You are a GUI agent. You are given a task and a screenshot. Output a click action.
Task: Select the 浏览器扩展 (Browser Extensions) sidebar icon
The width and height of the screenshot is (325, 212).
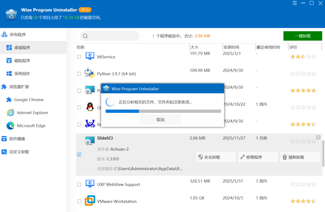(x=4, y=86)
